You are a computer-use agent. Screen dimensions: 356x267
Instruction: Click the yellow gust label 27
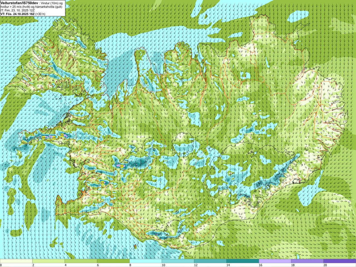pyautogui.click(x=122, y=166)
